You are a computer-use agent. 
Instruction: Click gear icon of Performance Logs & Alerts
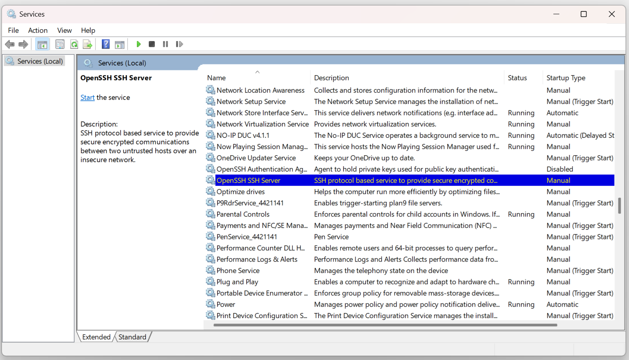[210, 259]
